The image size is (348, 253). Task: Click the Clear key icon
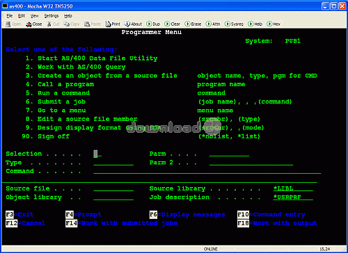(167, 24)
